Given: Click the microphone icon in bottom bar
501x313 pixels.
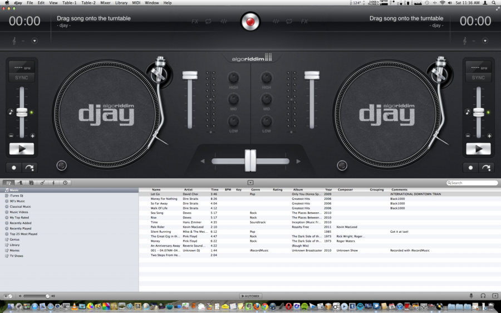Looking at the screenshot, I should 471,296.
